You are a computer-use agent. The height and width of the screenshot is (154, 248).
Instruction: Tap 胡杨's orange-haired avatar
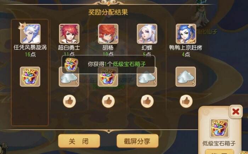tap(108, 34)
